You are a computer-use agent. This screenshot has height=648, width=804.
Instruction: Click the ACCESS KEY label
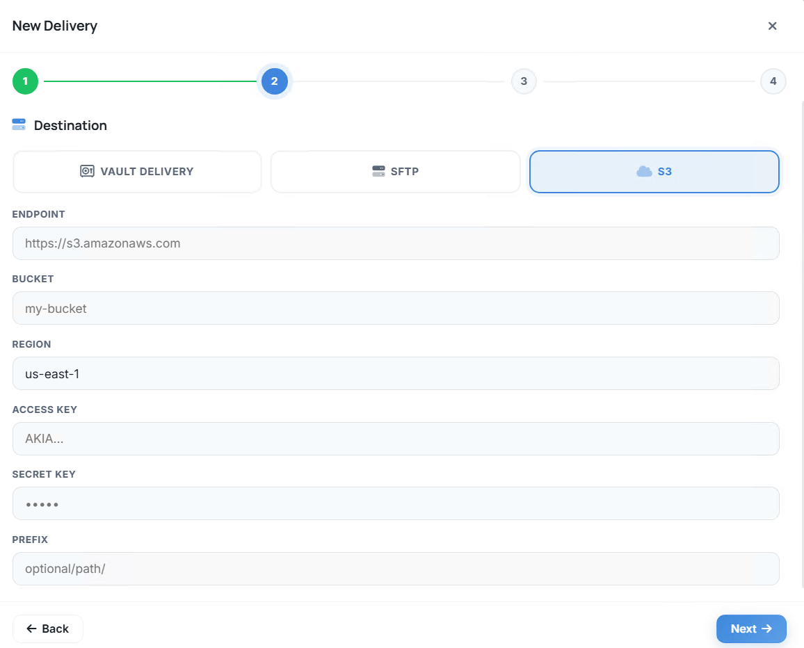(x=45, y=410)
